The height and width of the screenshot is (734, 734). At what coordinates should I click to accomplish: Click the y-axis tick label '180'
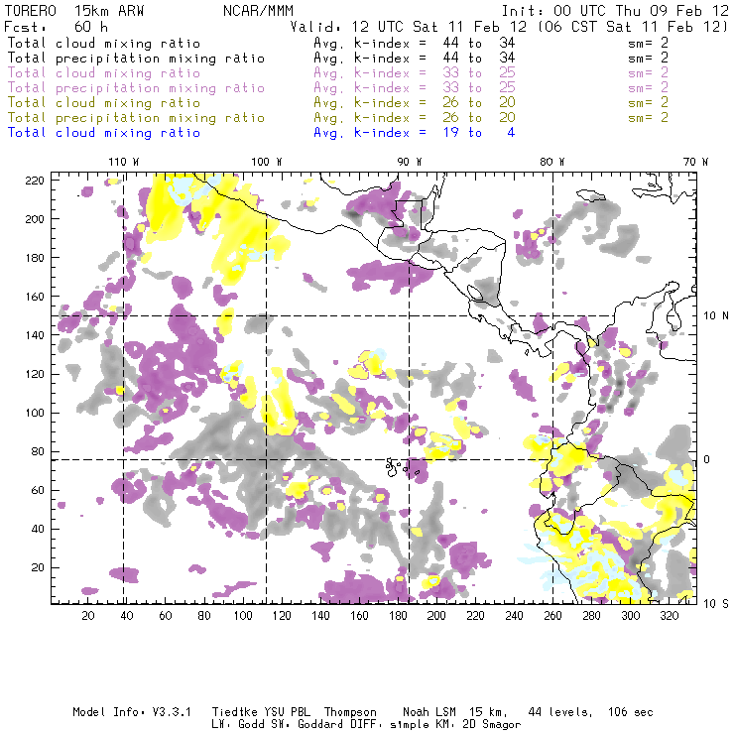(35, 258)
